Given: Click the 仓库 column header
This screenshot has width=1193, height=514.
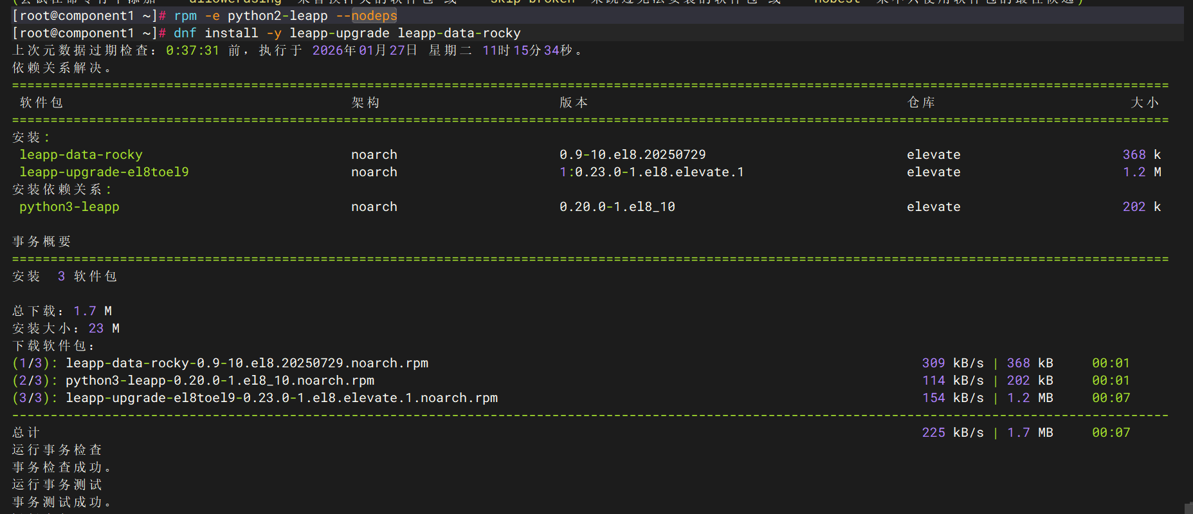Looking at the screenshot, I should click(921, 102).
